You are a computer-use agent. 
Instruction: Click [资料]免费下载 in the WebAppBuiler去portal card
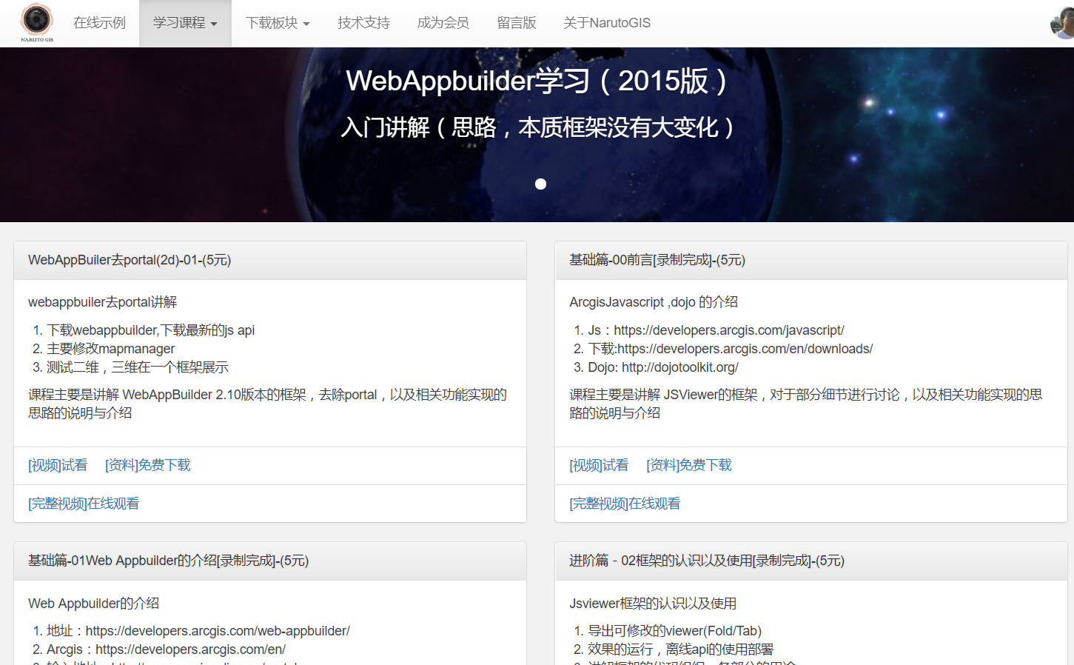coord(148,465)
